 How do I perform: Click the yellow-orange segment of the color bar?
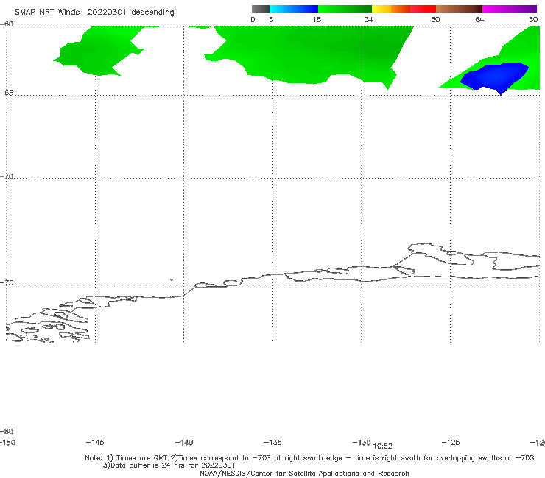point(391,9)
